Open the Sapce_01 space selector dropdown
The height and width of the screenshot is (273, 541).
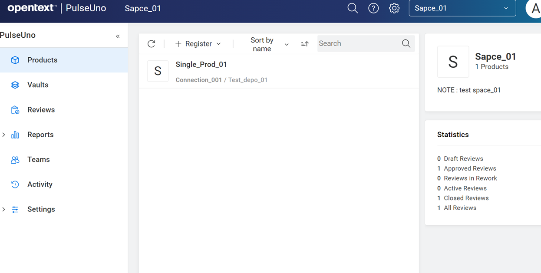pos(462,8)
